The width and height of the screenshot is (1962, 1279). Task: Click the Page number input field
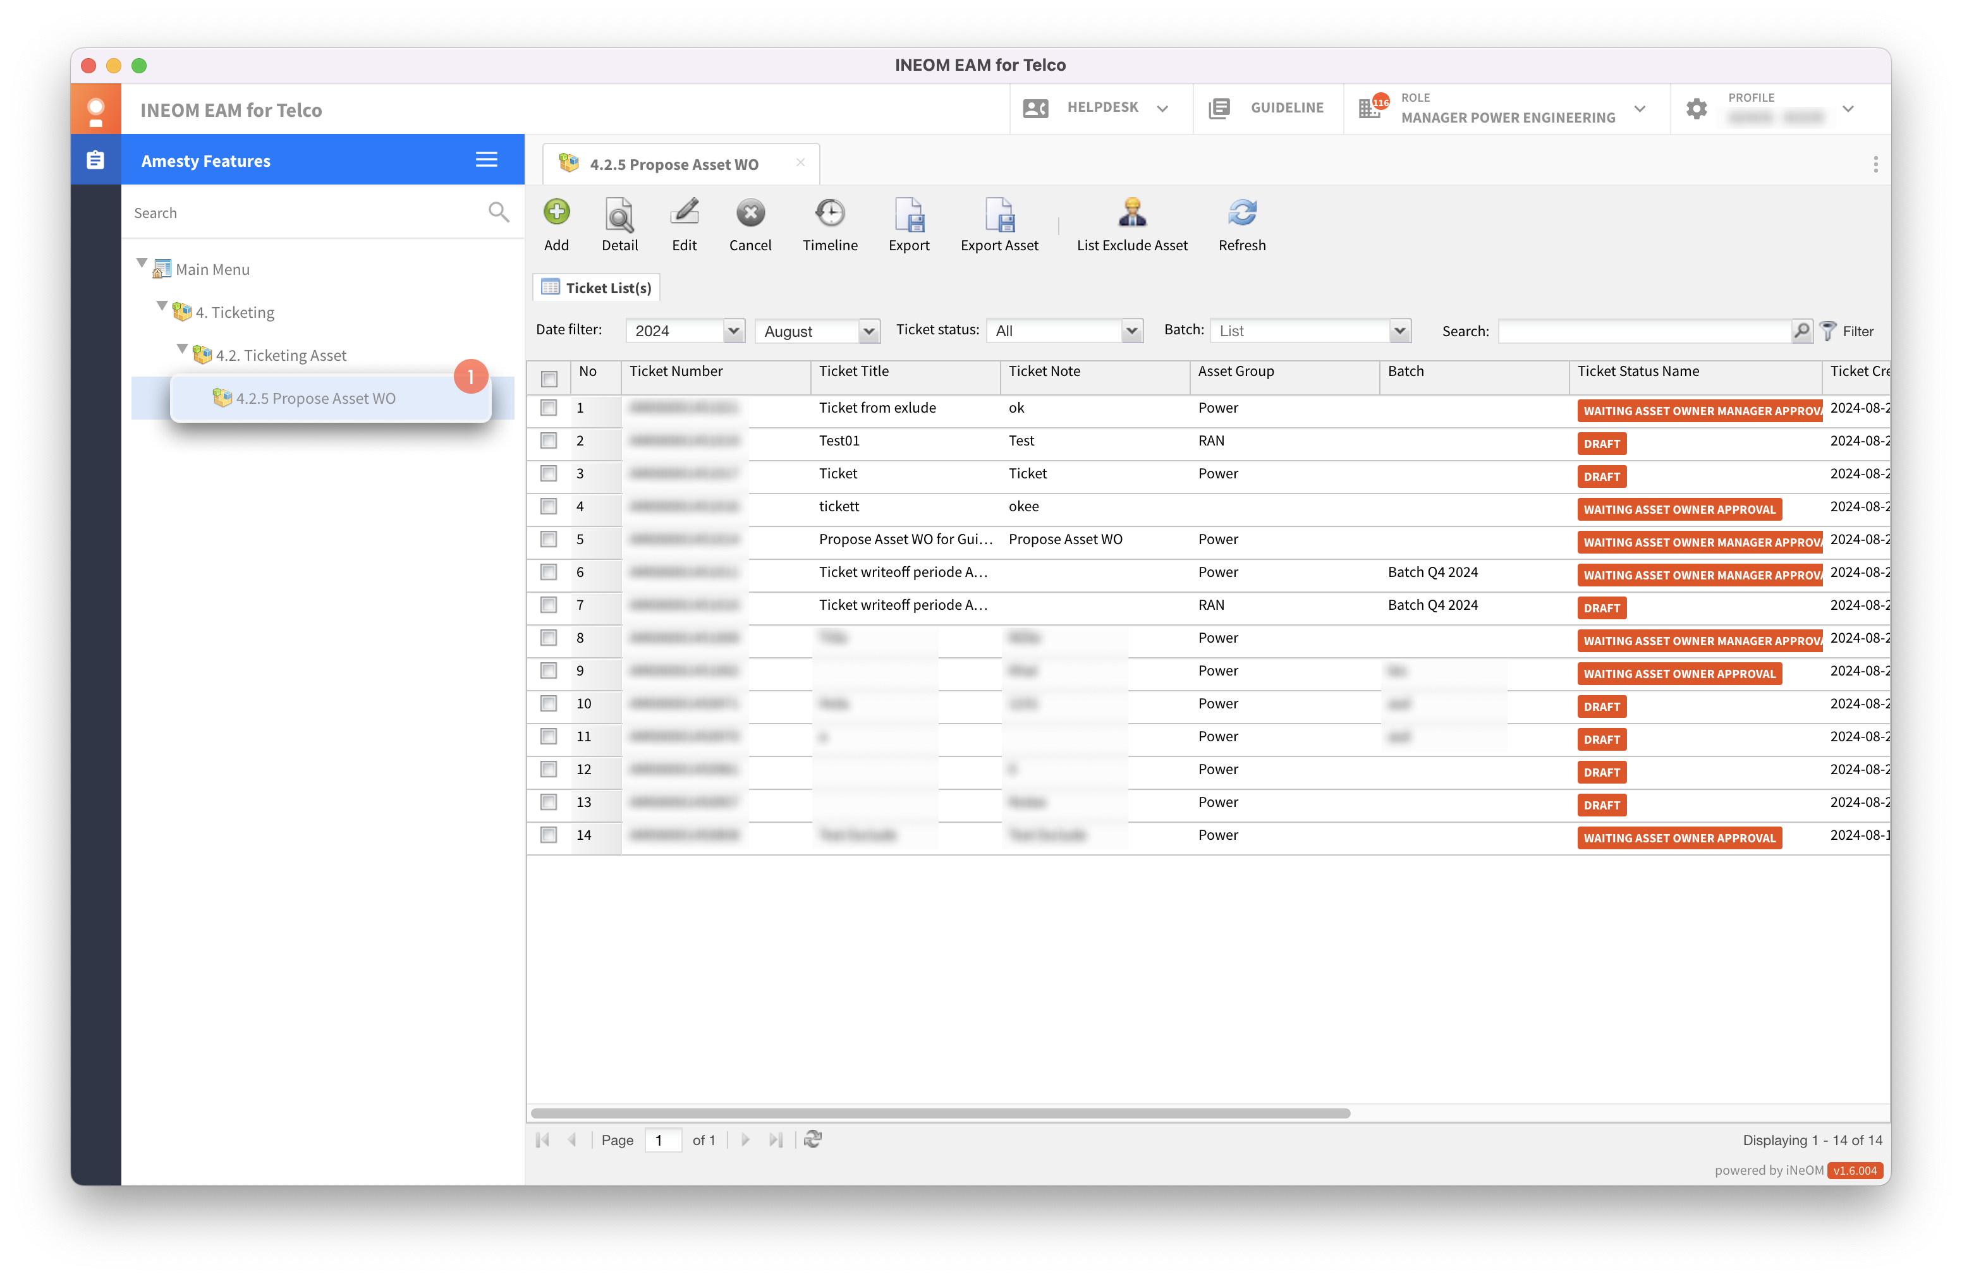[662, 1140]
